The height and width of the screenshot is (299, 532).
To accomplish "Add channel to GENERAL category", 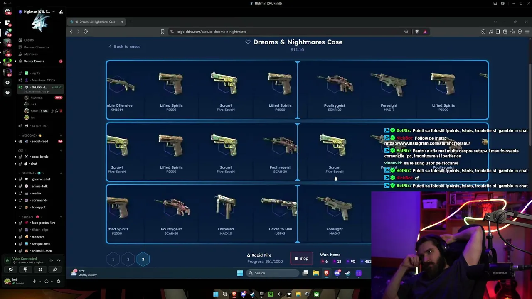I will 61,173.
